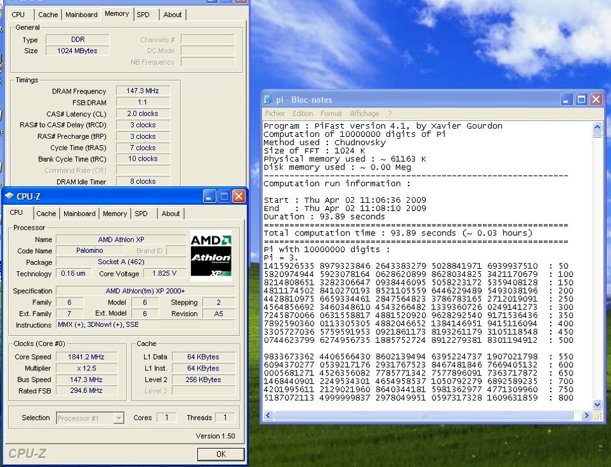611x467 pixels.
Task: Click the Revision A5 value
Action: point(218,313)
